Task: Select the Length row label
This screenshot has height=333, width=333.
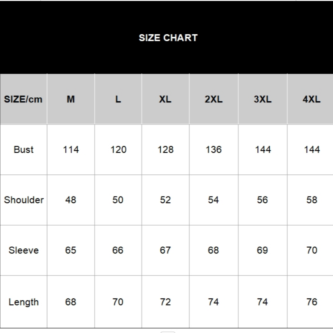Action: (23, 302)
